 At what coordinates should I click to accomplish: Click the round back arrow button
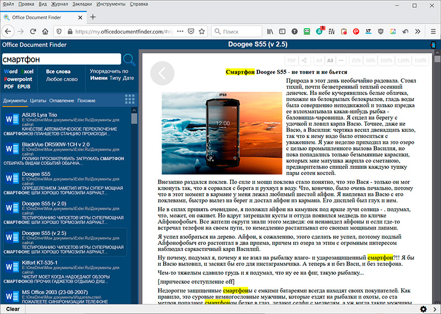[x=162, y=73]
